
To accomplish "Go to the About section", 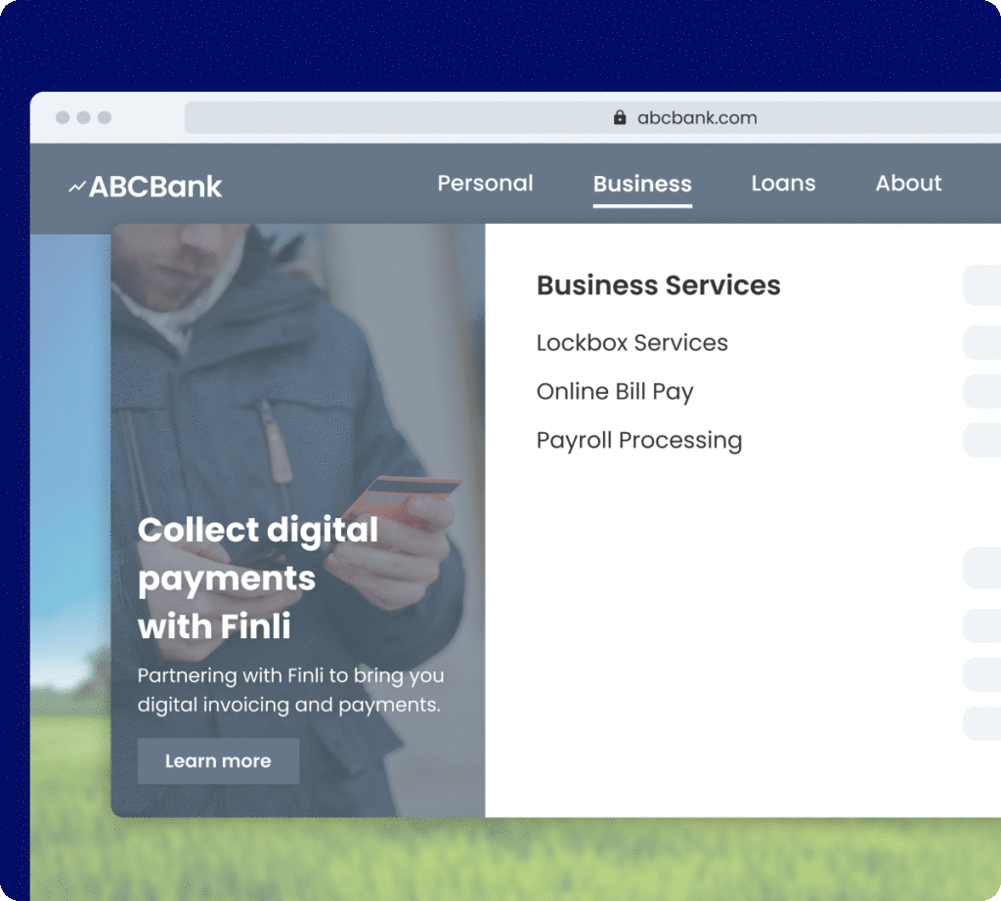I will 908,183.
